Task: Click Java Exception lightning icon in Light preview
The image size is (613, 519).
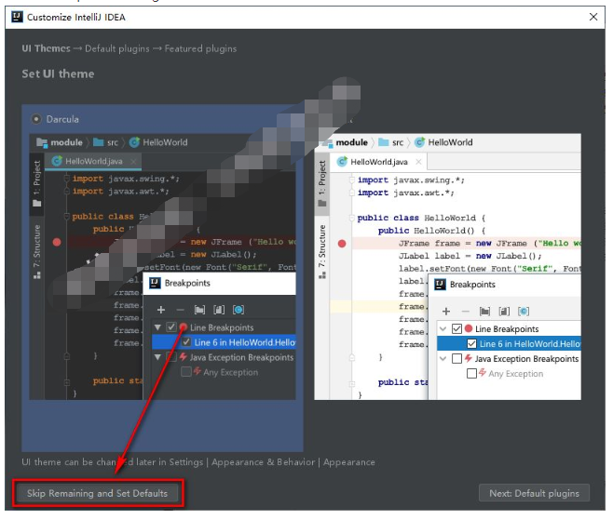Action: (x=469, y=358)
